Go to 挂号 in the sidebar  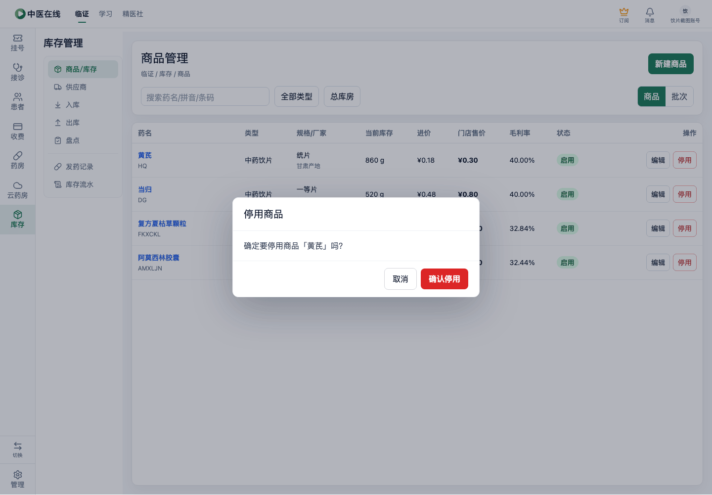[x=17, y=43]
